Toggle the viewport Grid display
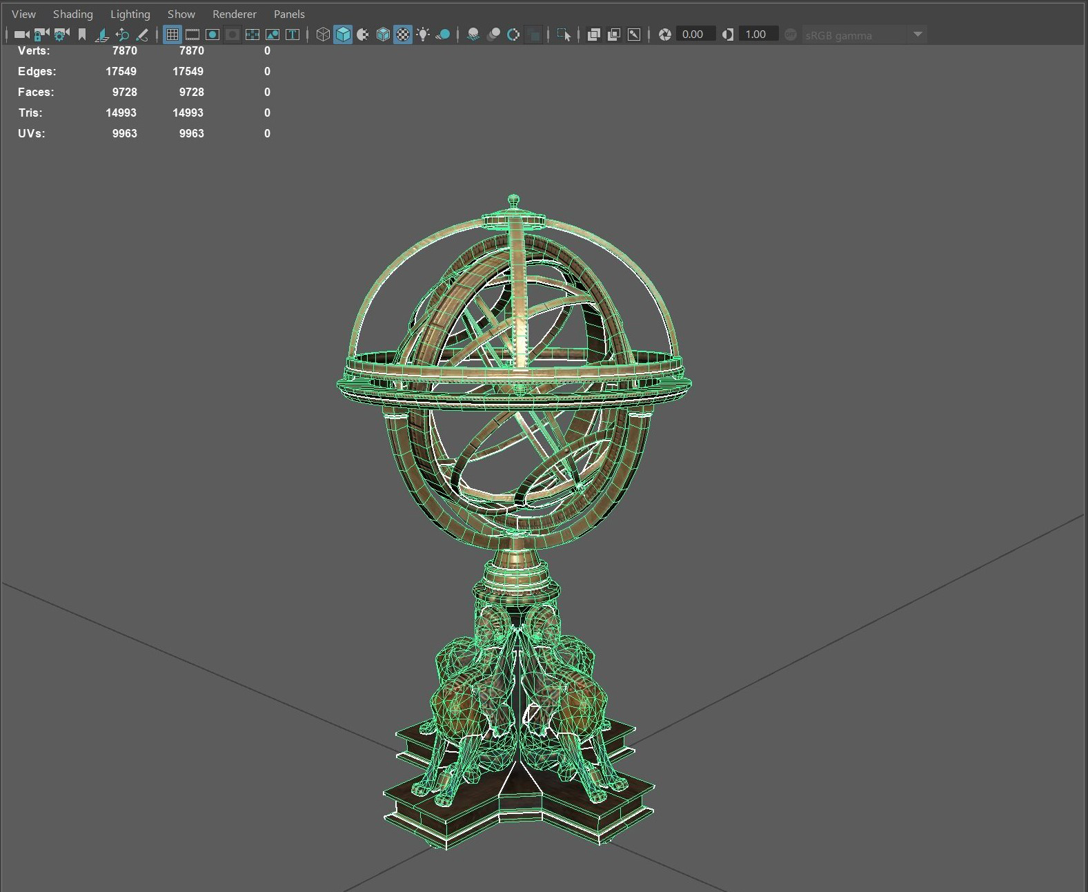 pos(172,35)
